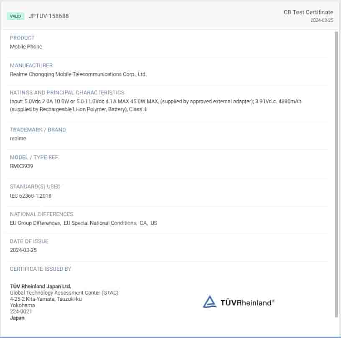Click Global Technology Assessment Center (GTAC) text
Image resolution: width=341 pixels, height=338 pixels.
tap(64, 293)
